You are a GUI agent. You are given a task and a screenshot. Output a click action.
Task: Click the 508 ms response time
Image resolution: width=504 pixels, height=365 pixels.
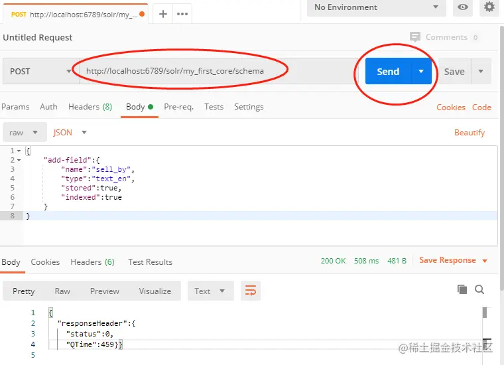tap(367, 261)
